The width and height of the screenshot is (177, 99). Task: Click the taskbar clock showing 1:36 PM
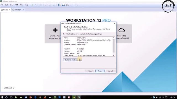click(172, 97)
